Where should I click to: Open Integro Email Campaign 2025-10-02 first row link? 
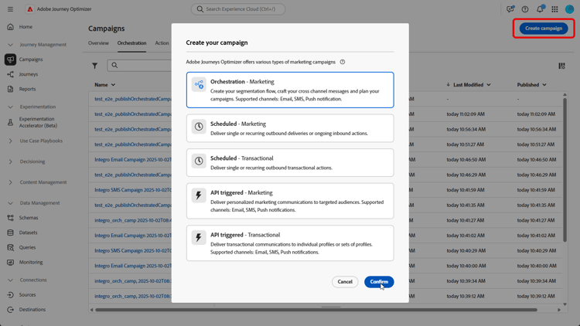pyautogui.click(x=133, y=159)
